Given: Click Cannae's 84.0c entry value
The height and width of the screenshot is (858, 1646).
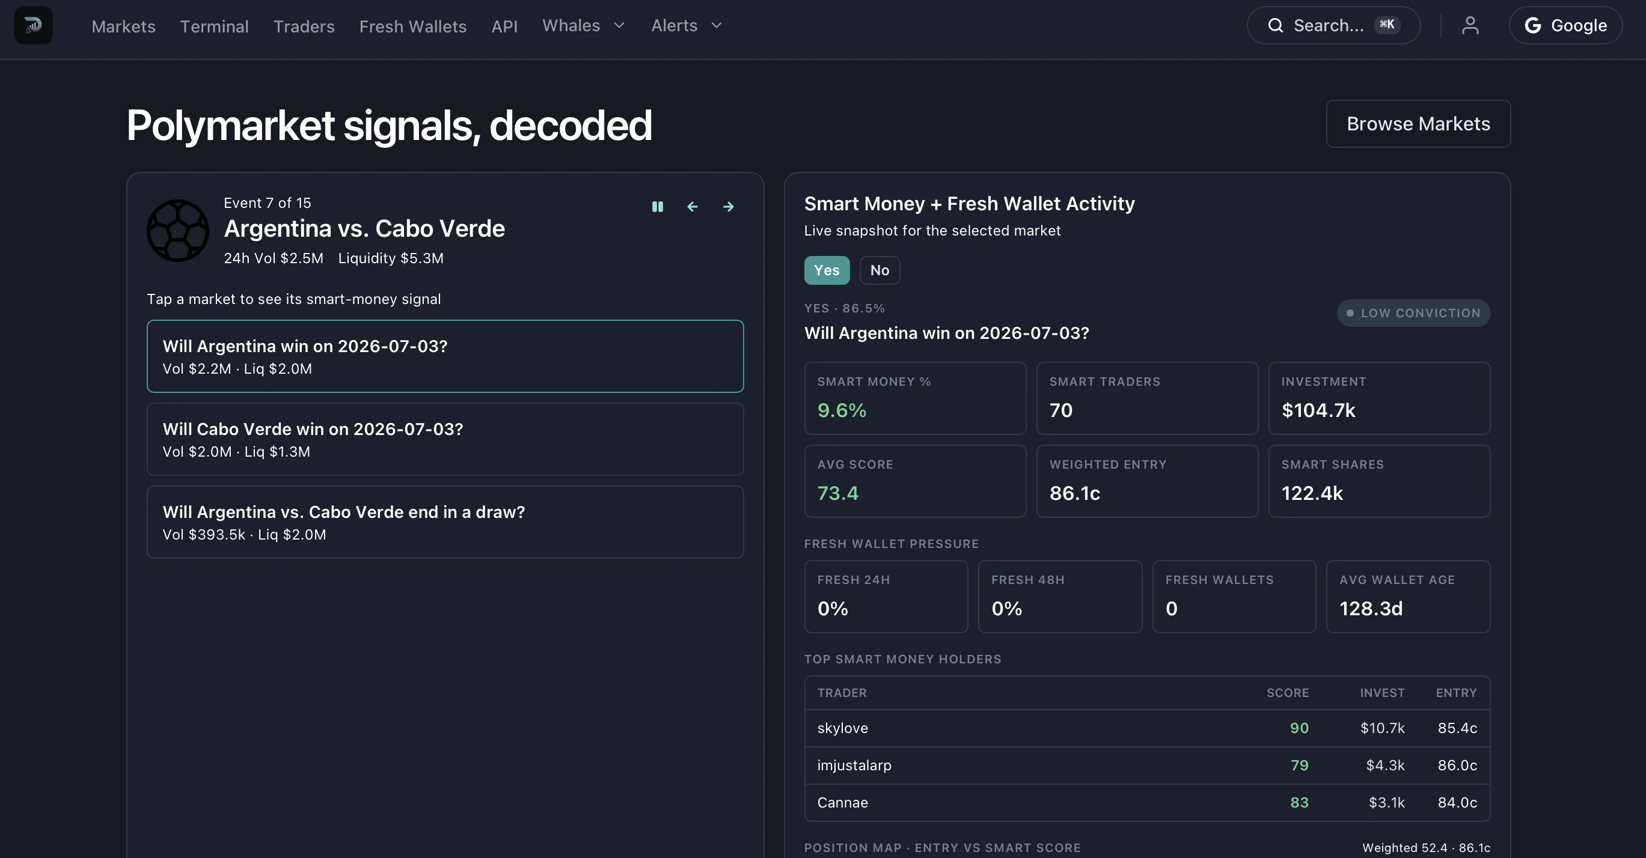Looking at the screenshot, I should point(1457,803).
